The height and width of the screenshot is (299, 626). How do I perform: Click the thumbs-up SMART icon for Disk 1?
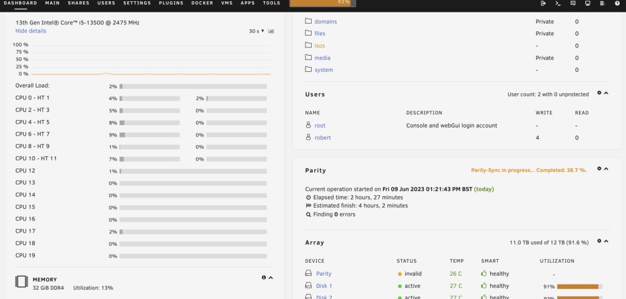pyautogui.click(x=484, y=285)
